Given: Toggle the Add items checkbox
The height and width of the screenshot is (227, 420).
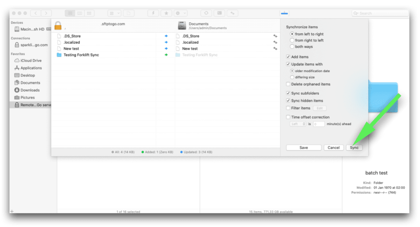Looking at the screenshot, I should pyautogui.click(x=288, y=57).
